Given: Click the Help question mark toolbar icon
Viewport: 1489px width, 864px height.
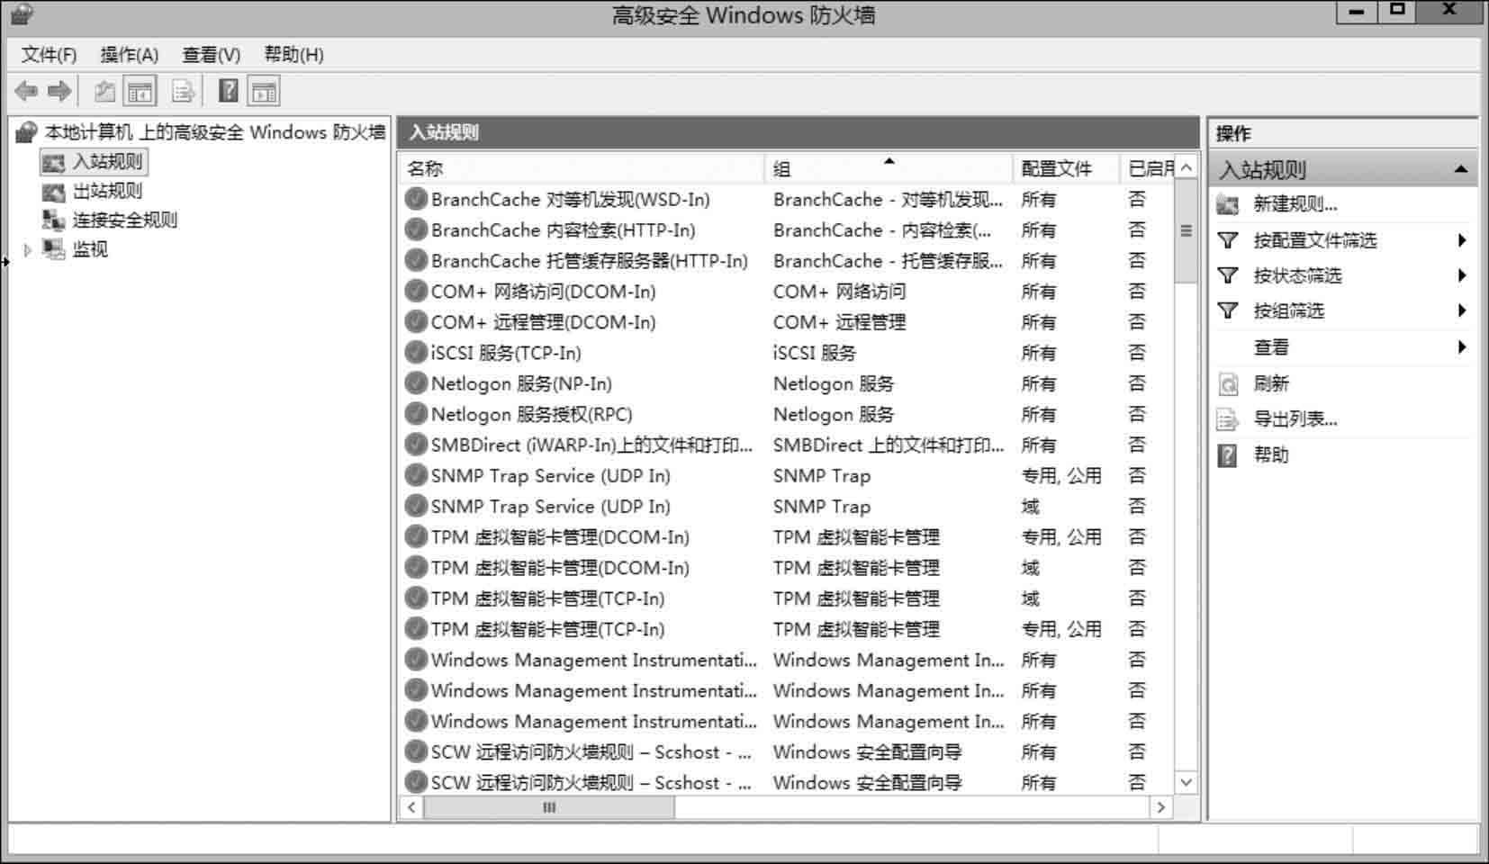Looking at the screenshot, I should [229, 91].
